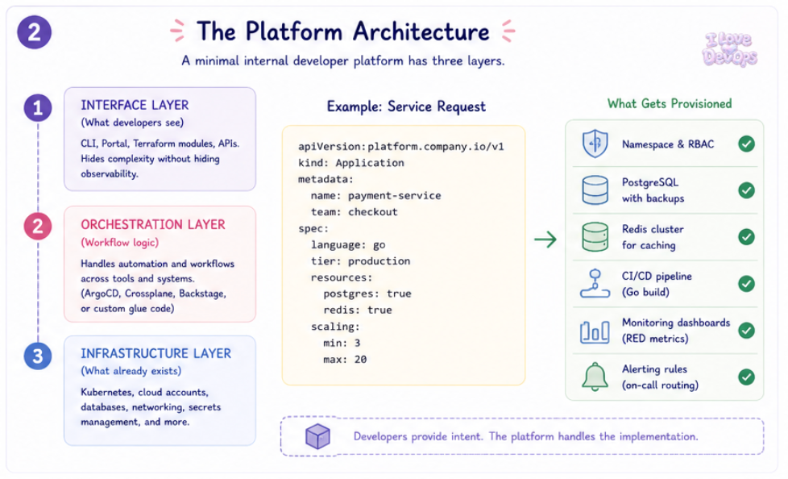788x479 pixels.
Task: Click the What Gets Provisioned heading
Action: [670, 104]
